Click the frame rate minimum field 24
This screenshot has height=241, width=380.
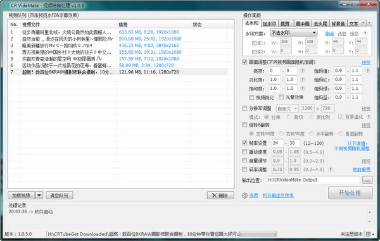[x=277, y=143]
